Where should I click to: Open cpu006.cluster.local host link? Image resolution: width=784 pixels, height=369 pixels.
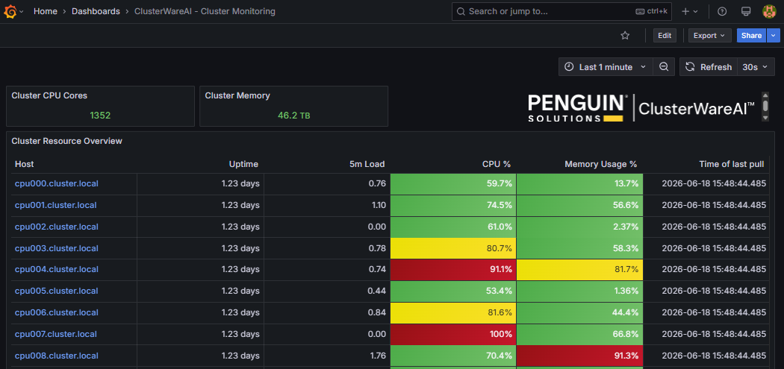tap(57, 312)
